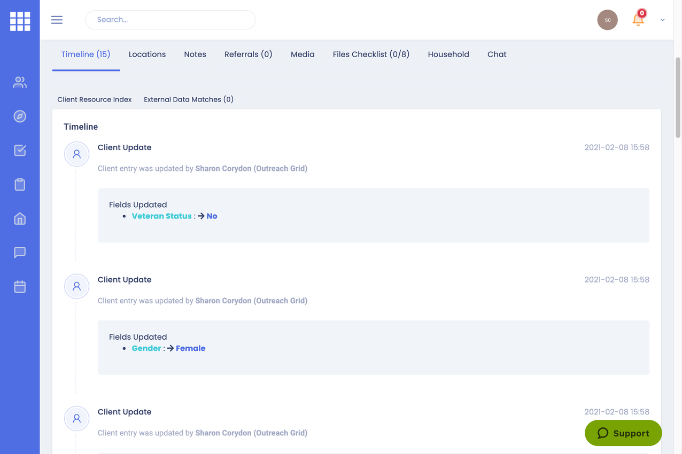
Task: Click the new value No for Veteran Status
Action: [212, 216]
